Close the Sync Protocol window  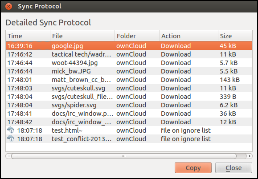(8, 7)
